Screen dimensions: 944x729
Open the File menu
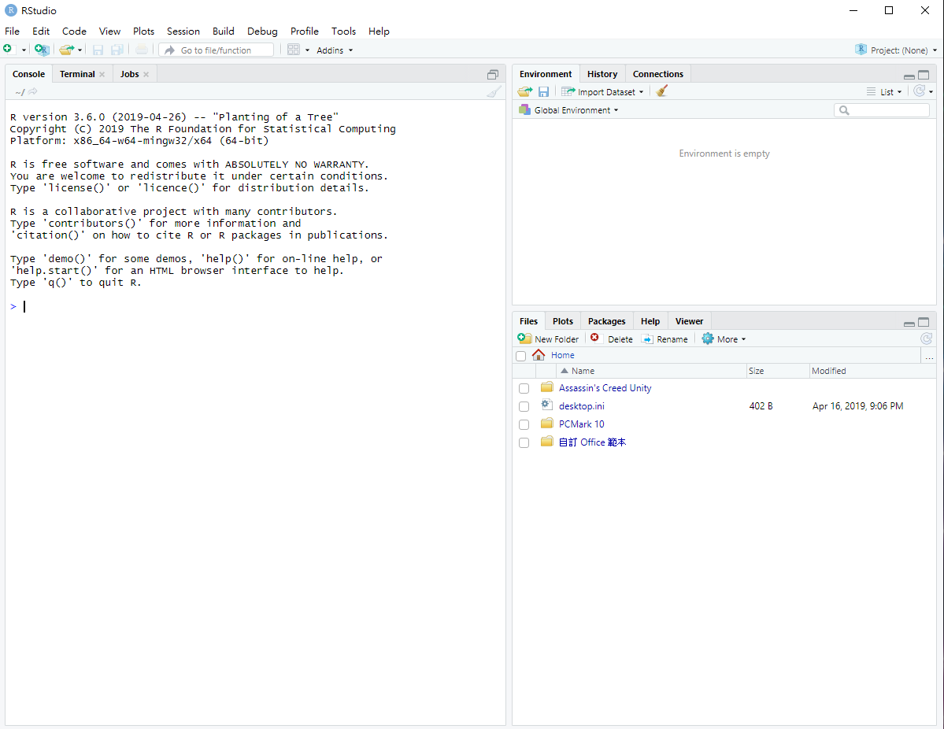12,31
